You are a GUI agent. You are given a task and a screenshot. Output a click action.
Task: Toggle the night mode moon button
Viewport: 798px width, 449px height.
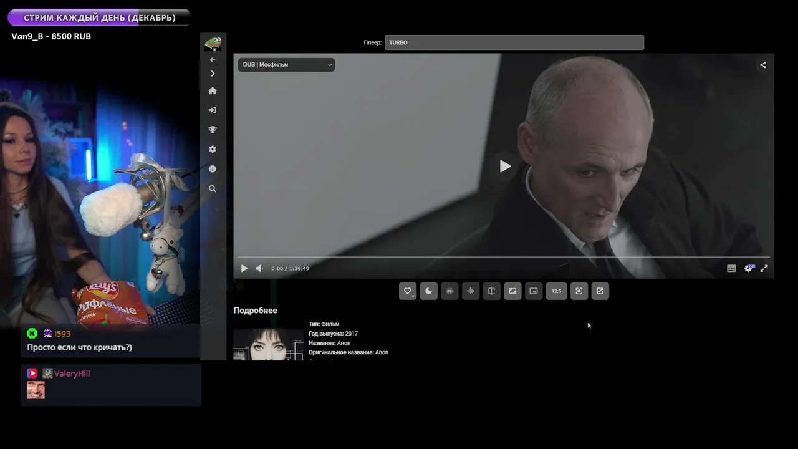pos(429,291)
